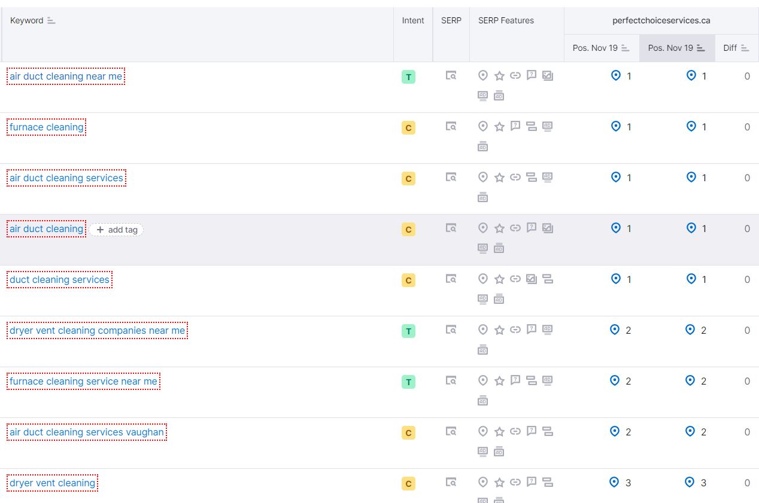Open SERP snapshot for 'air duct cleaning near me'

[x=451, y=76]
